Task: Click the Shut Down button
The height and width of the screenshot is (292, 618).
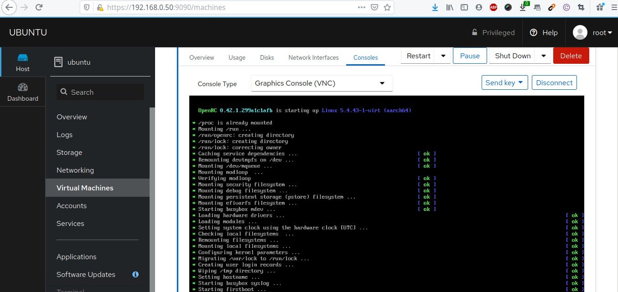Action: pos(513,56)
